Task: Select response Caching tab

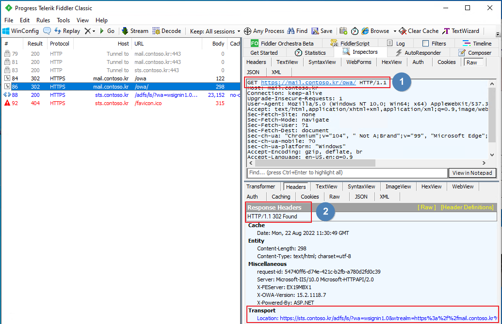Action: 281,197
